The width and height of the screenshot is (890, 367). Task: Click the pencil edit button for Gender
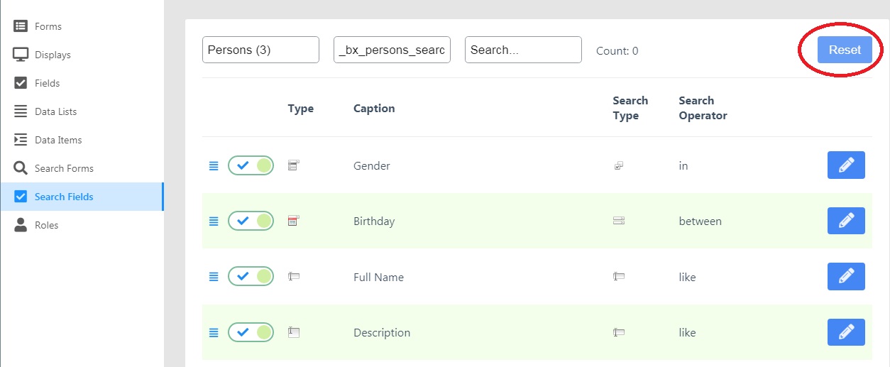[846, 165]
